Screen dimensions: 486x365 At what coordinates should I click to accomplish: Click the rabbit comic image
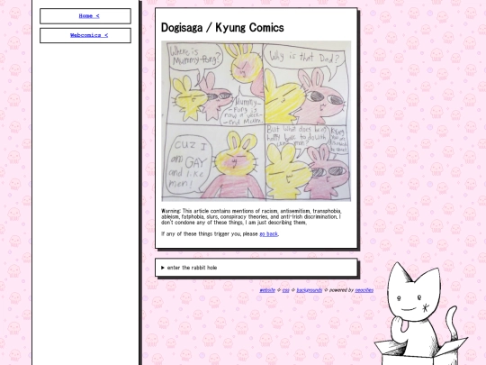(256, 121)
